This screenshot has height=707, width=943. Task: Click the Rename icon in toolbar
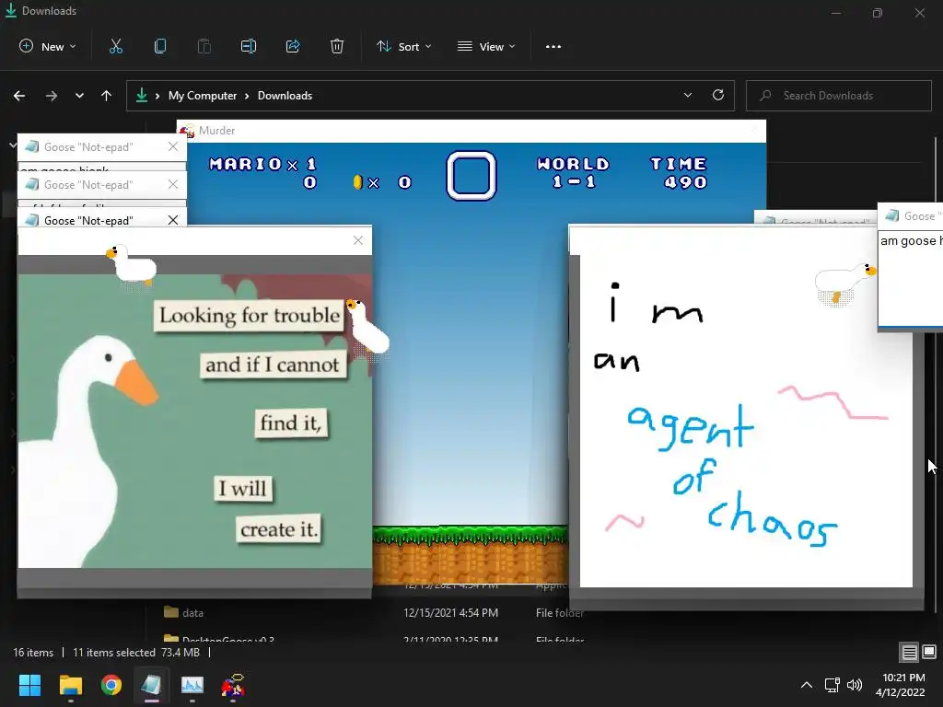[x=249, y=46]
